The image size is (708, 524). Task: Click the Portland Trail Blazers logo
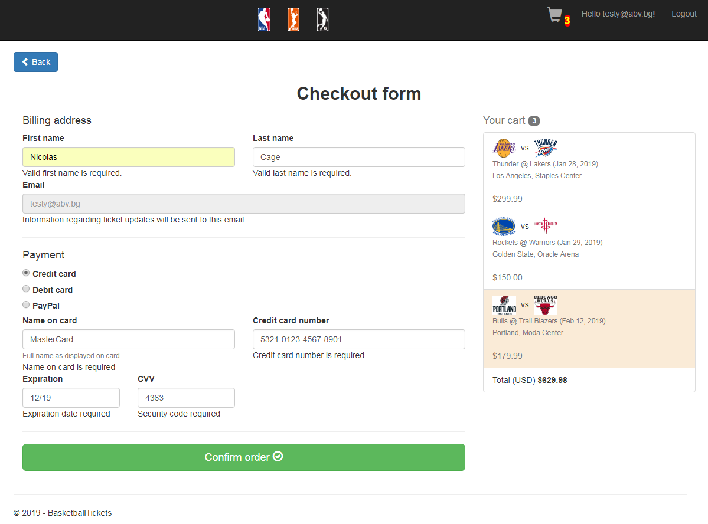(504, 305)
